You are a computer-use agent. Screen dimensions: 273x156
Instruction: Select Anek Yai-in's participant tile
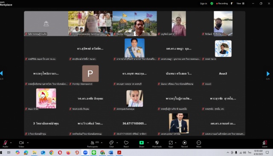pos(223,49)
